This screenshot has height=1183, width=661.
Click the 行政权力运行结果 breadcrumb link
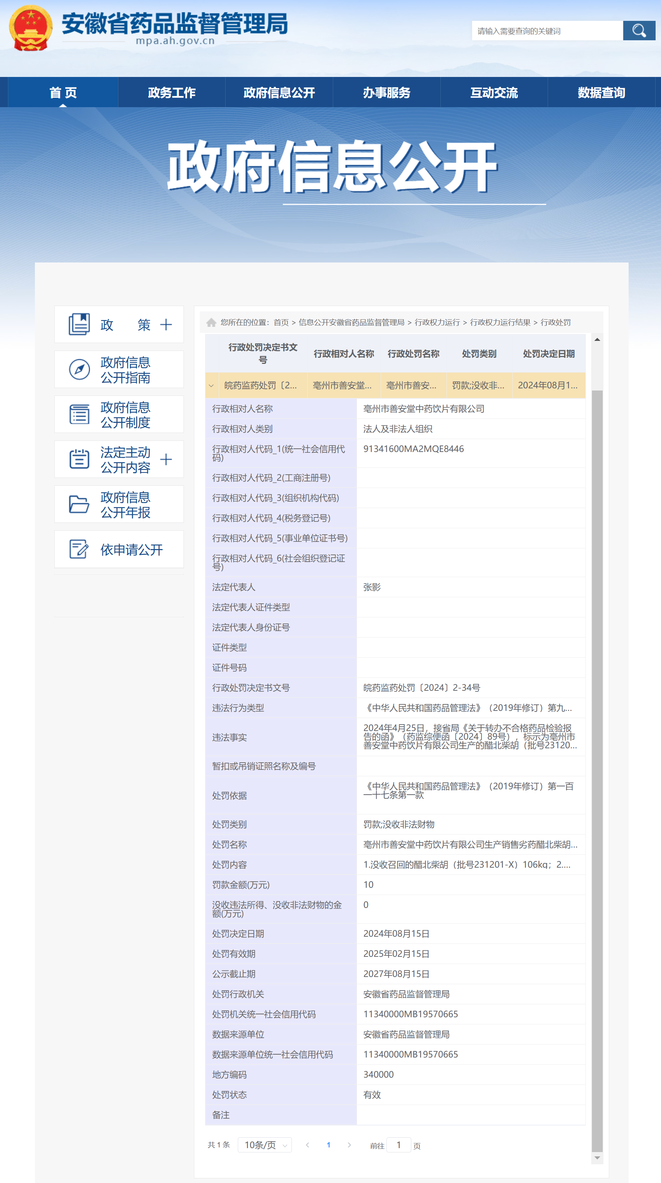click(x=500, y=323)
